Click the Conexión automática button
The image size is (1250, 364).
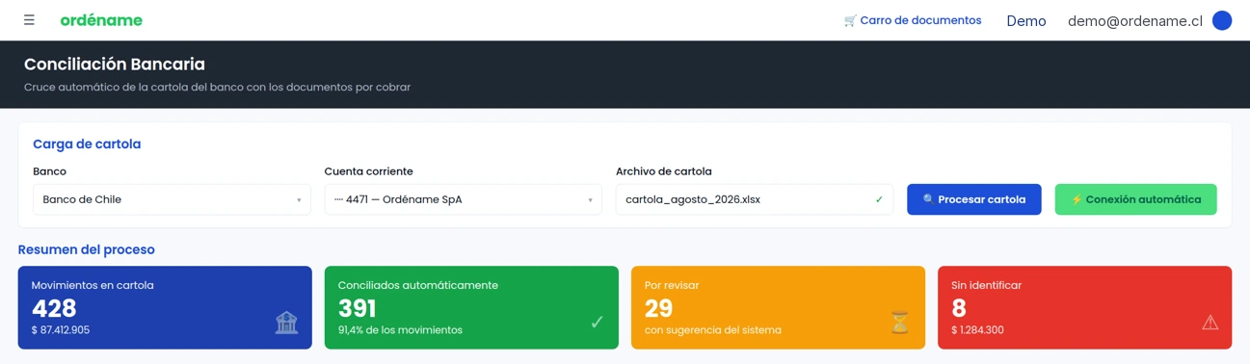(1135, 199)
